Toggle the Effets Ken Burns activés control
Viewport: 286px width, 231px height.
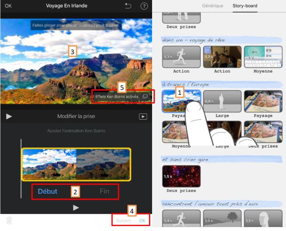[x=122, y=97]
